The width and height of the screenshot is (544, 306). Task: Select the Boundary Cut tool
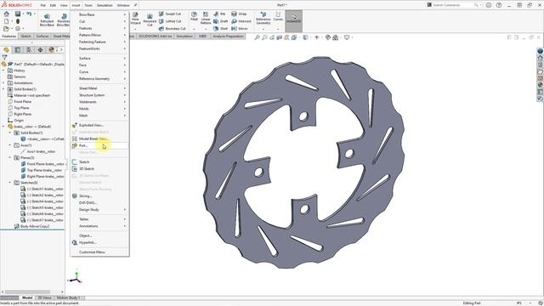pos(172,28)
